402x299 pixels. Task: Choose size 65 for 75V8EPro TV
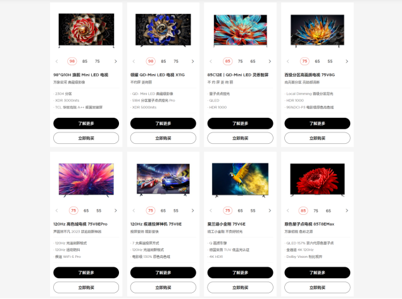pyautogui.click(x=86, y=210)
